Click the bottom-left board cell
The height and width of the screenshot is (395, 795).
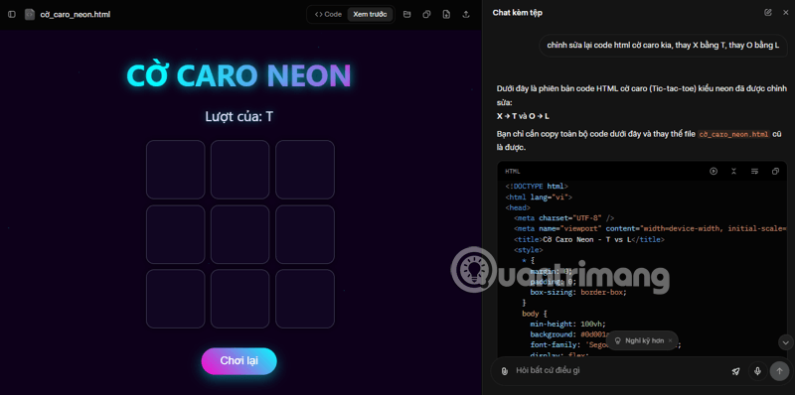[176, 299]
